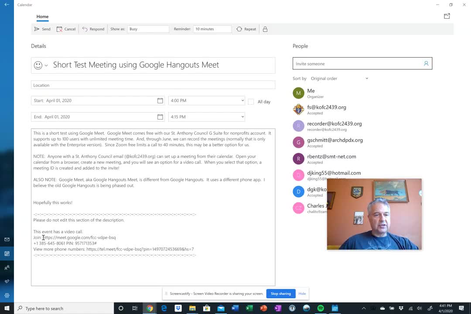Select the Home tab
Image resolution: width=471 pixels, height=314 pixels.
42,17
